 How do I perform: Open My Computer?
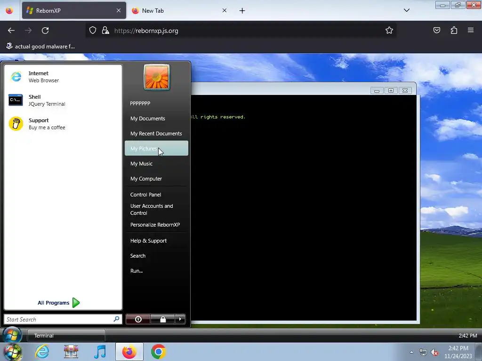coord(156,179)
